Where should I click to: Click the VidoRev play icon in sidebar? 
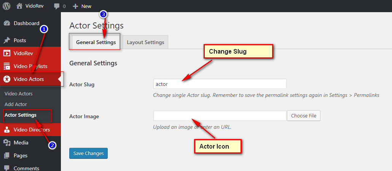click(x=7, y=53)
